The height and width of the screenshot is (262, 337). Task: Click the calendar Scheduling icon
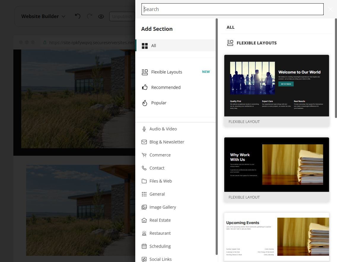point(144,246)
